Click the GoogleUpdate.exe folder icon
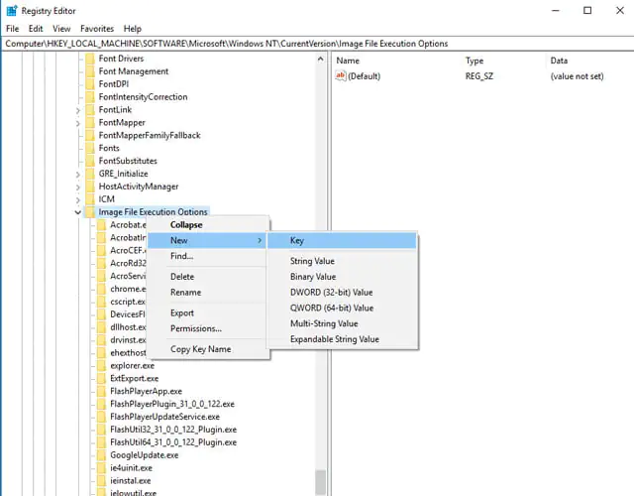The height and width of the screenshot is (496, 634). click(101, 454)
